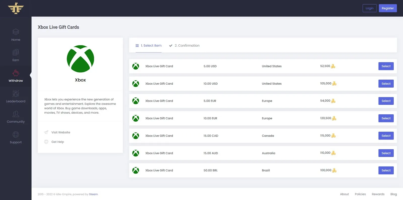The height and width of the screenshot is (200, 403).
Task: Open the Get Help link
Action: [58, 142]
